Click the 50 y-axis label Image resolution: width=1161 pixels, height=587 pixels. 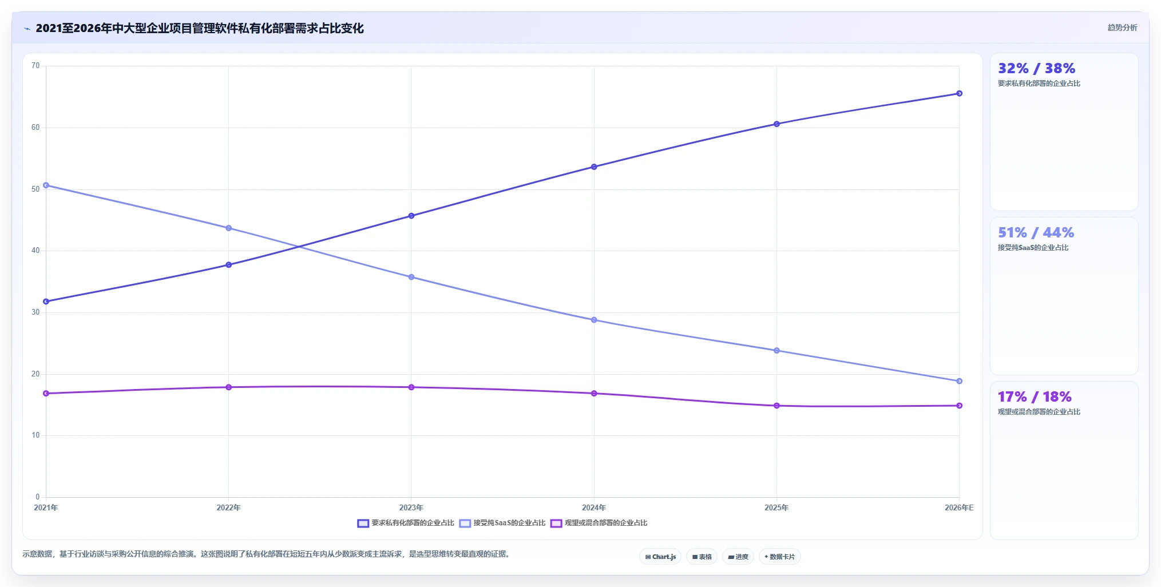(x=35, y=189)
